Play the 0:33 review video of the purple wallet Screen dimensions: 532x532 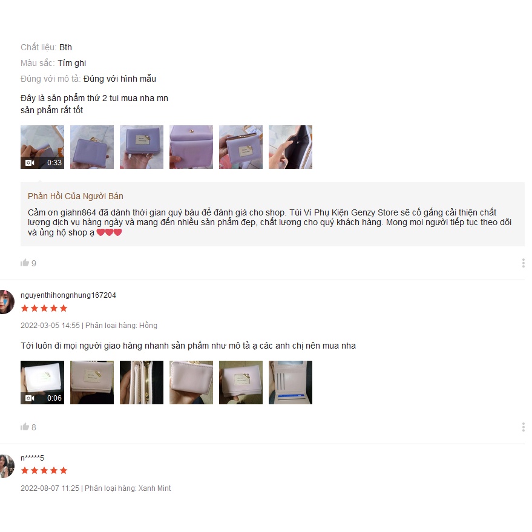(42, 147)
